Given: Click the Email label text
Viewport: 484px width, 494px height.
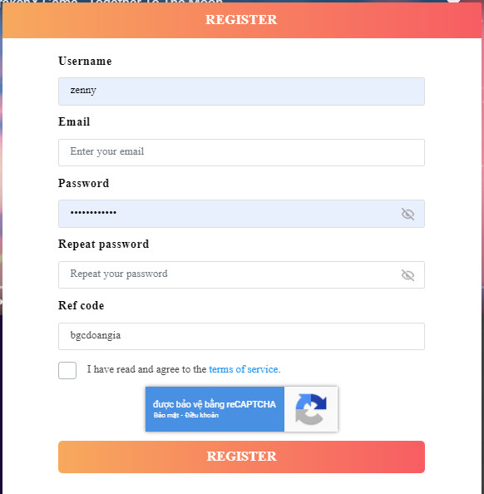Looking at the screenshot, I should coord(74,122).
